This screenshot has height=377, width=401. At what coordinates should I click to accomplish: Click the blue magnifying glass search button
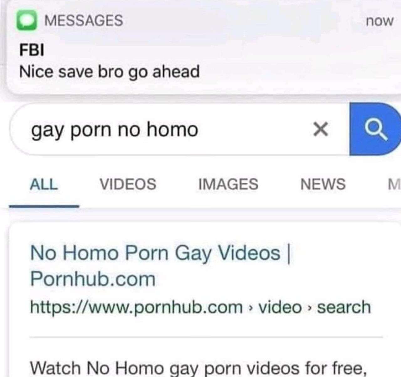(x=374, y=129)
